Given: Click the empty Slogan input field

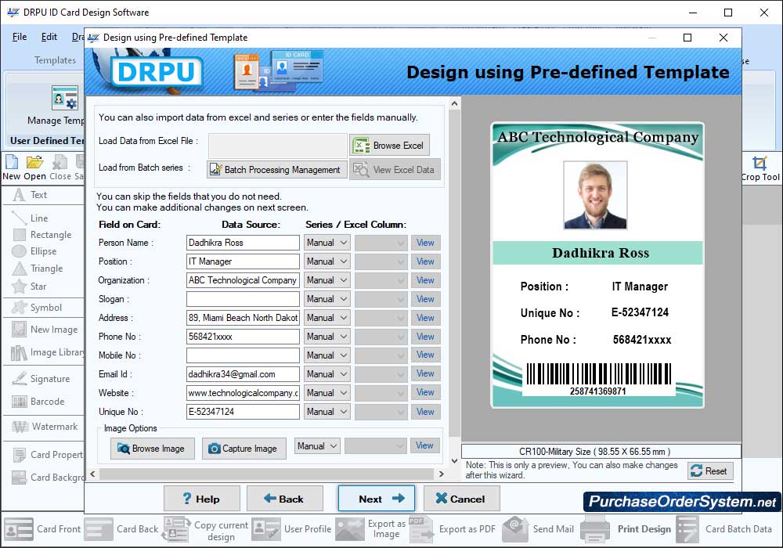Looking at the screenshot, I should [x=243, y=299].
